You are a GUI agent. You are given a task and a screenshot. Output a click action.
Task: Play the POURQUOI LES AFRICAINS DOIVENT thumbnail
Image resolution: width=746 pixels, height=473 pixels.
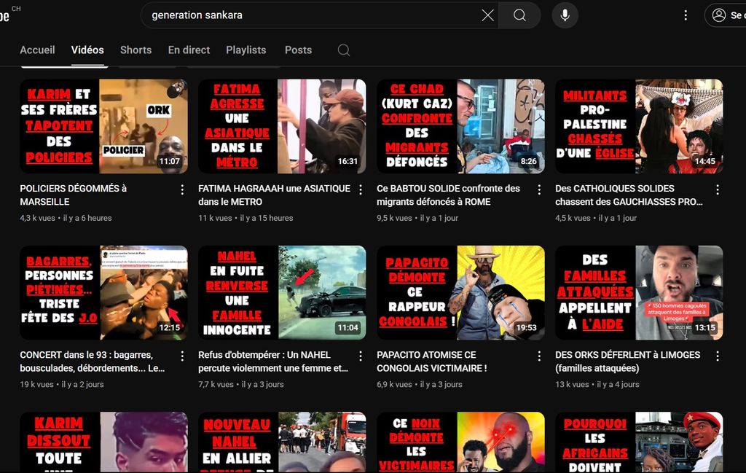tap(639, 442)
